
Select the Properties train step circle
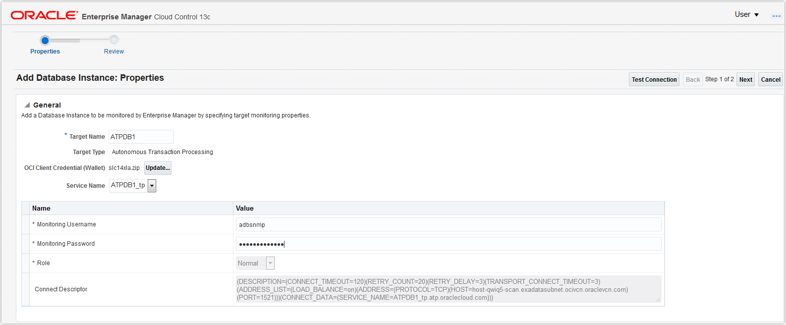click(45, 40)
